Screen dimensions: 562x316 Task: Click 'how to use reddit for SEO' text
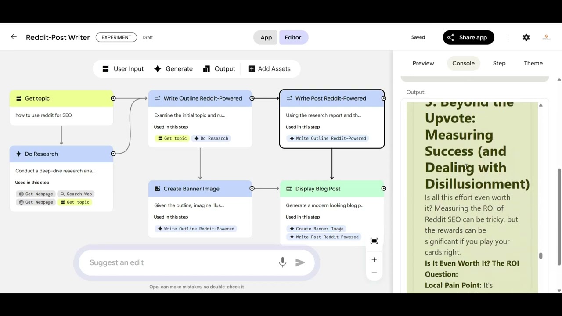[x=43, y=115]
